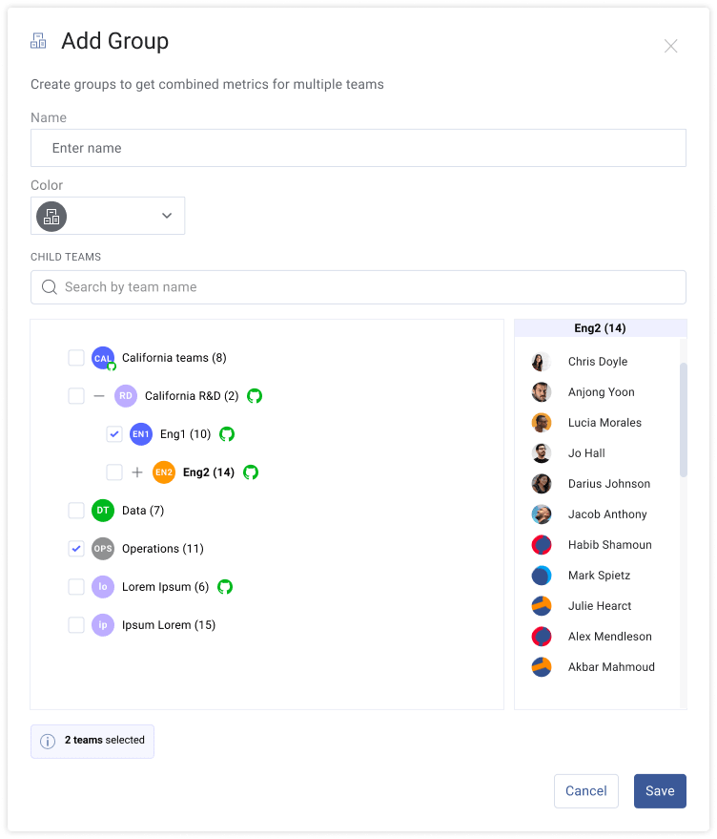Screen dimensions: 717x839
Task: Click the GitHub icon next to Eng1
Action: point(227,434)
